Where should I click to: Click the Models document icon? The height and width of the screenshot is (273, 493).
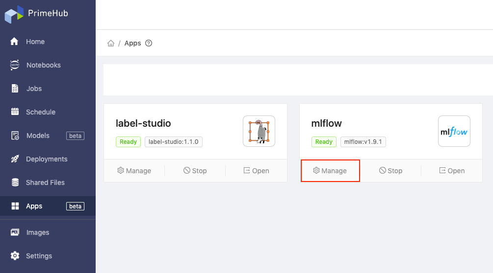[x=15, y=136]
